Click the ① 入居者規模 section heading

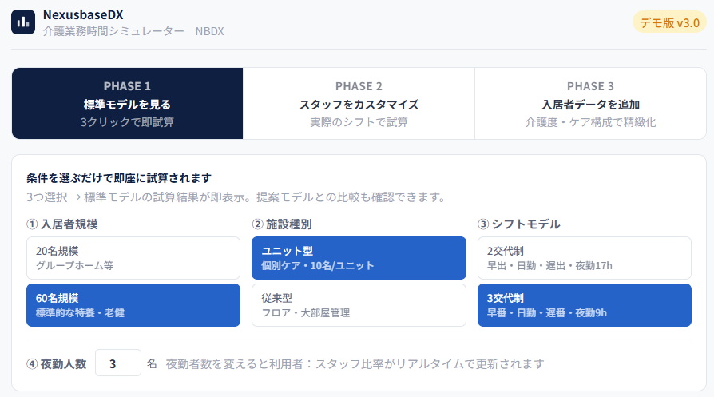(62, 224)
